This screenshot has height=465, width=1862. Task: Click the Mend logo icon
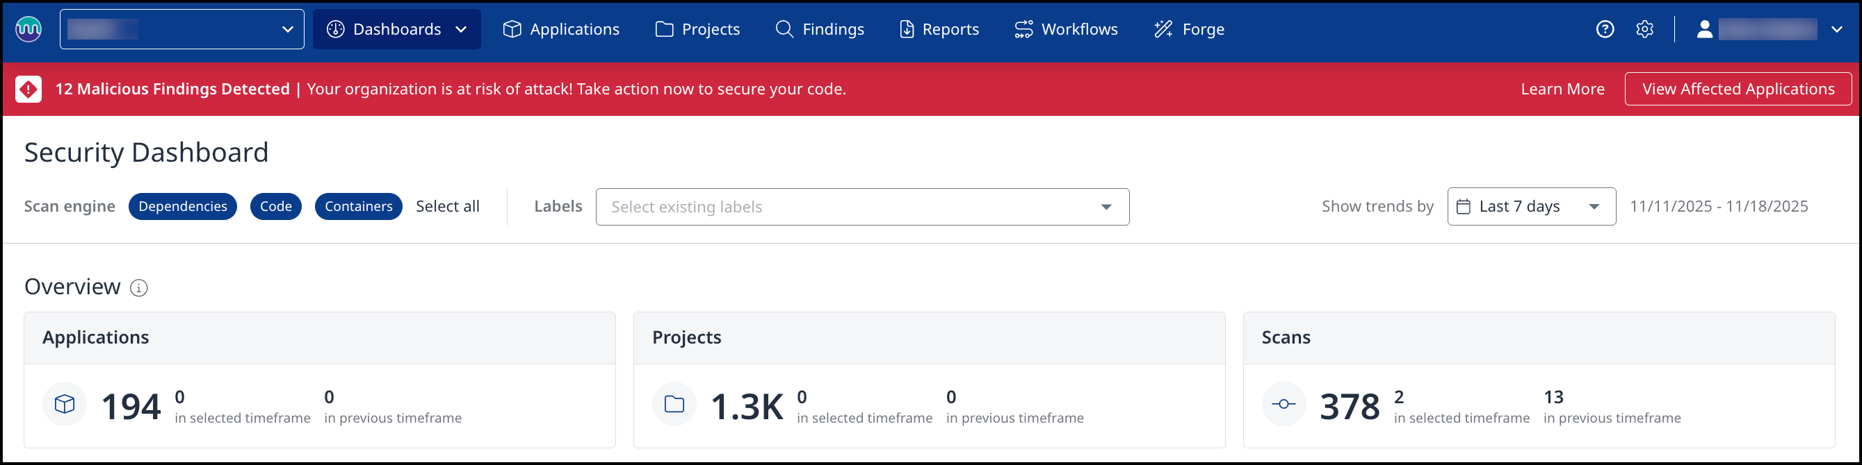click(x=29, y=29)
